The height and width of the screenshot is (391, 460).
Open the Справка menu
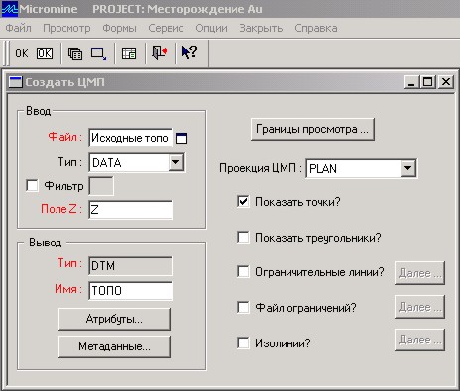(x=316, y=28)
